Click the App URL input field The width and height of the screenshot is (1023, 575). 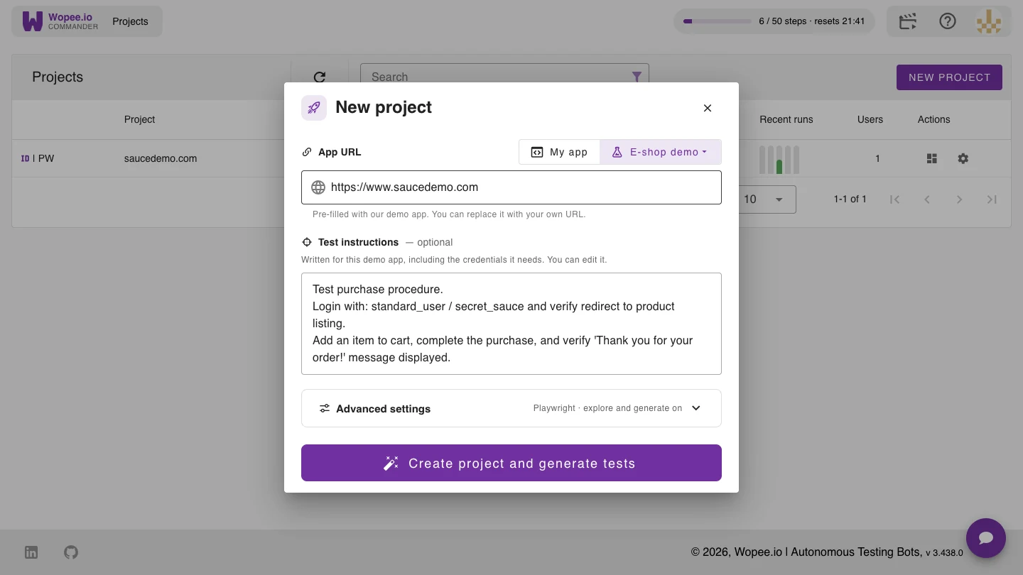(x=511, y=187)
